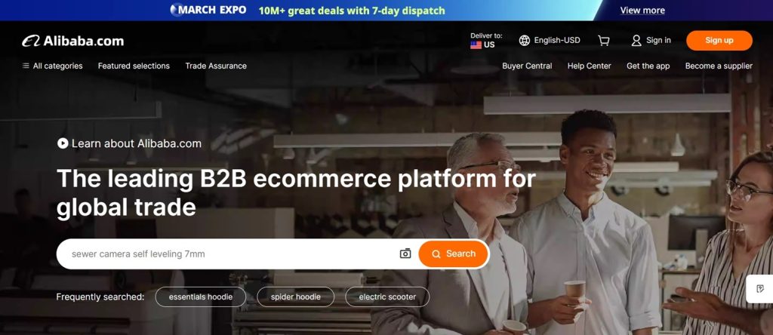Click the Alibaba.com logo

tap(73, 41)
